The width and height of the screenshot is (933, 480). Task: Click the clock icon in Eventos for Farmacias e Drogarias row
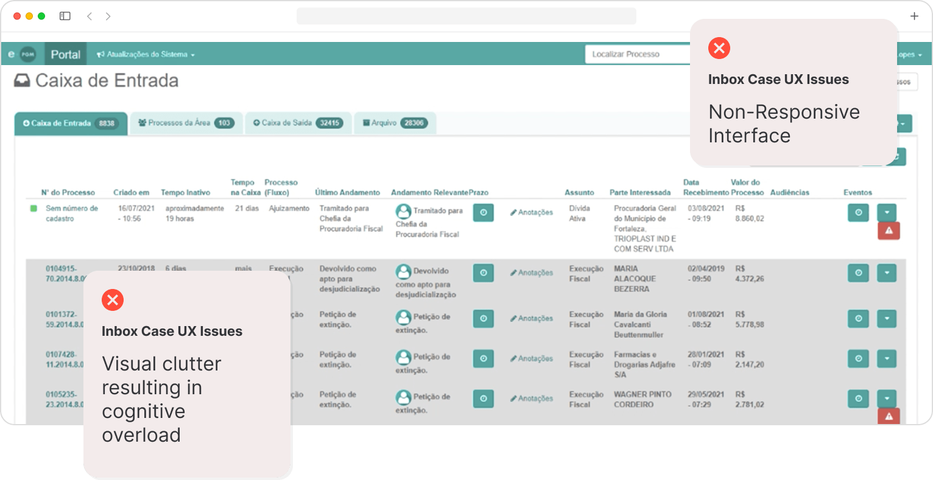pos(858,358)
